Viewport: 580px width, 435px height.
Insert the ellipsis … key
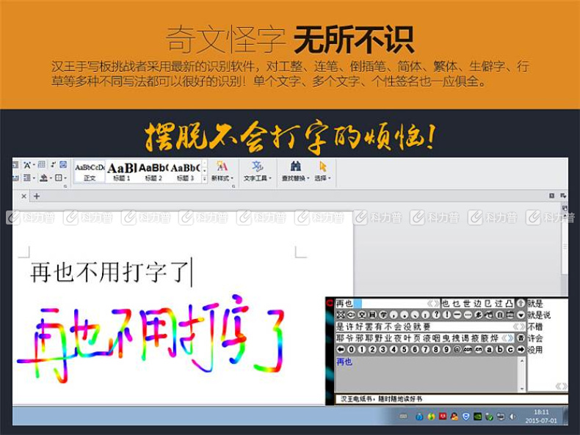(x=468, y=315)
